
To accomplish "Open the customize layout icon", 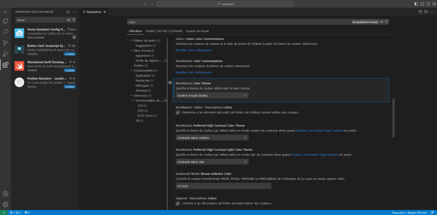I will [x=434, y=4].
